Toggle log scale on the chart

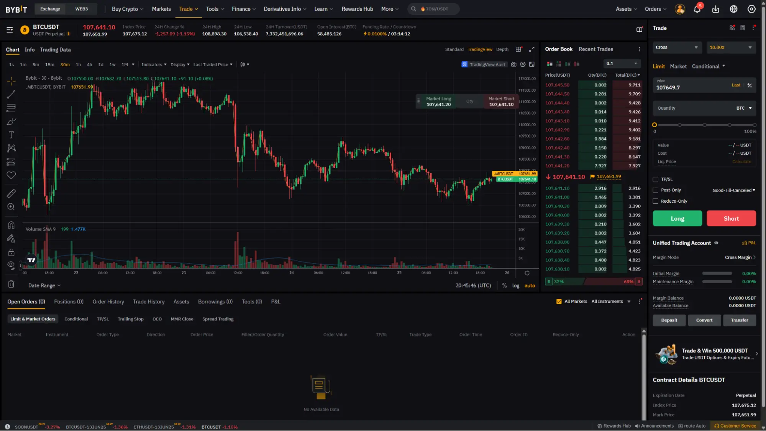(x=516, y=285)
